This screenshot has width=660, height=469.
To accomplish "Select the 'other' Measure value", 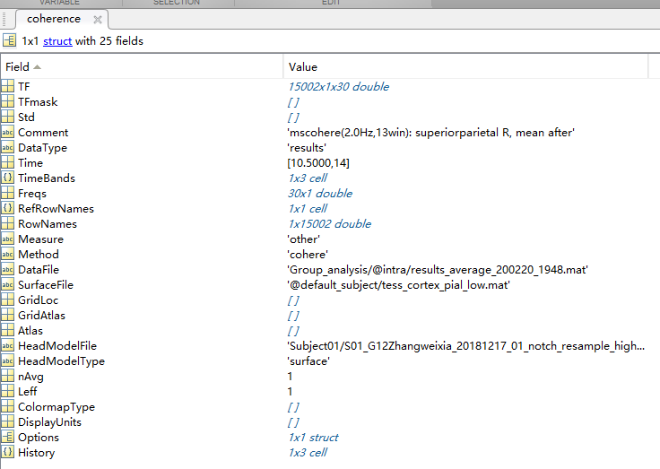I will click(303, 239).
